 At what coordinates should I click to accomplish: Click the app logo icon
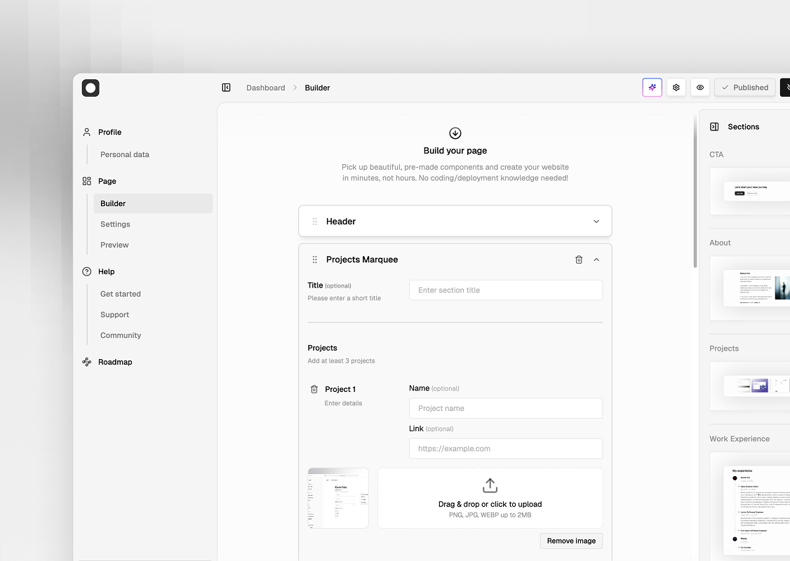pyautogui.click(x=91, y=88)
